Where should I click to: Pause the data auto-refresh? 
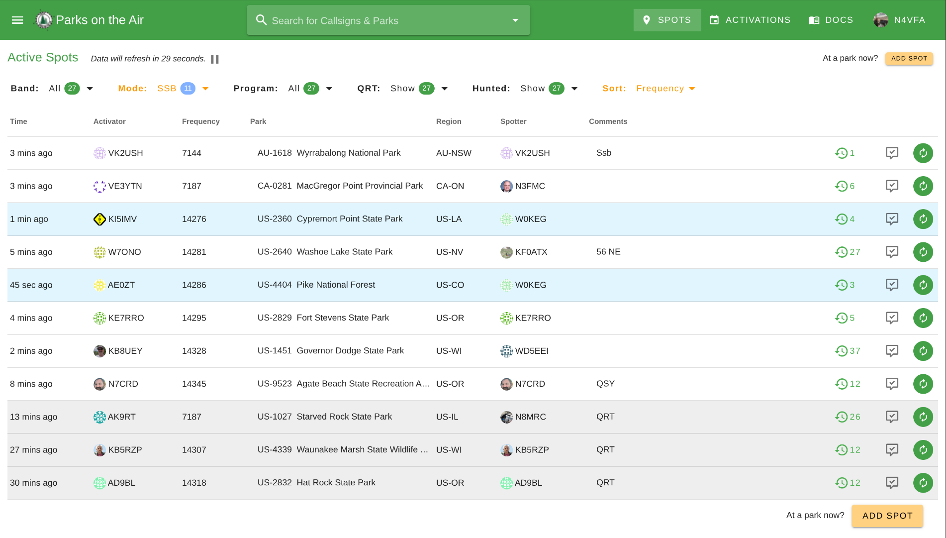(215, 59)
